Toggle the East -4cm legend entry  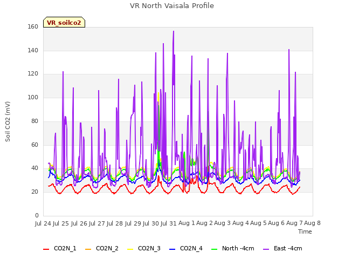282,248
